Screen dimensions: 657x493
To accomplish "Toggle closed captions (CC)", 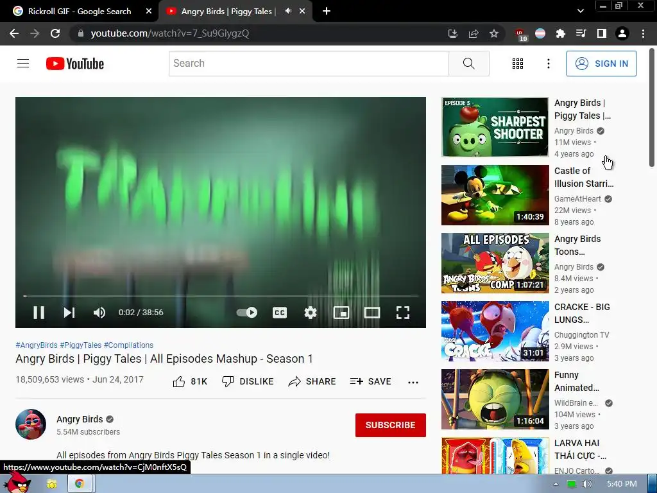I will [x=280, y=313].
